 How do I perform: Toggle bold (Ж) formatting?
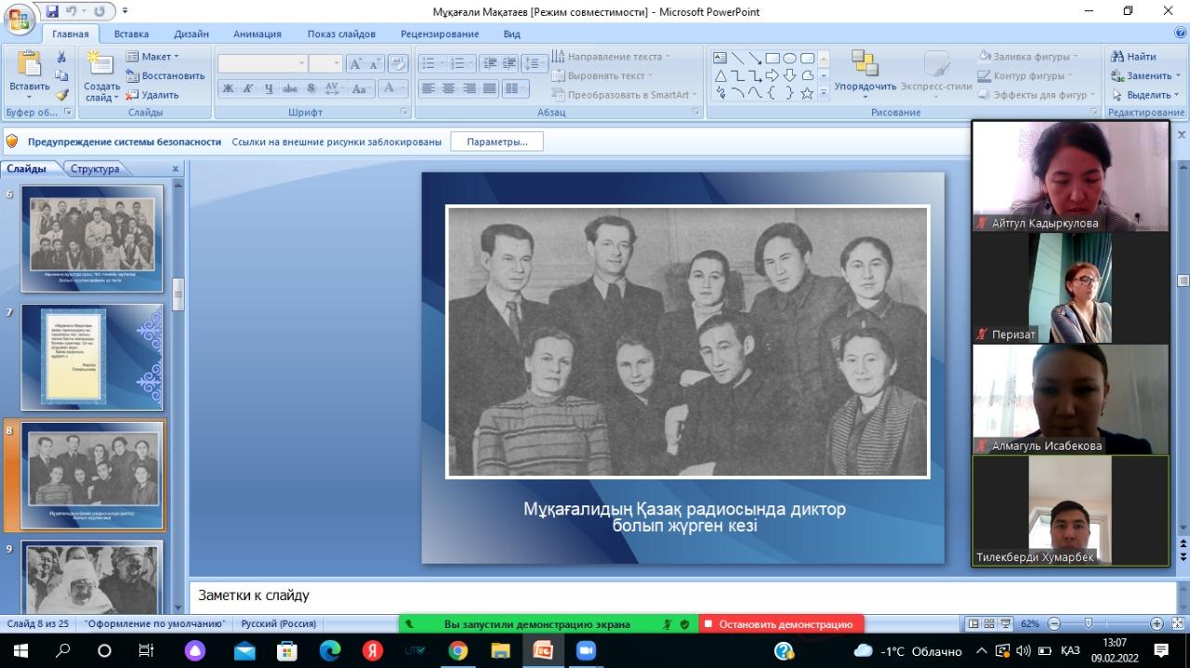tap(228, 89)
